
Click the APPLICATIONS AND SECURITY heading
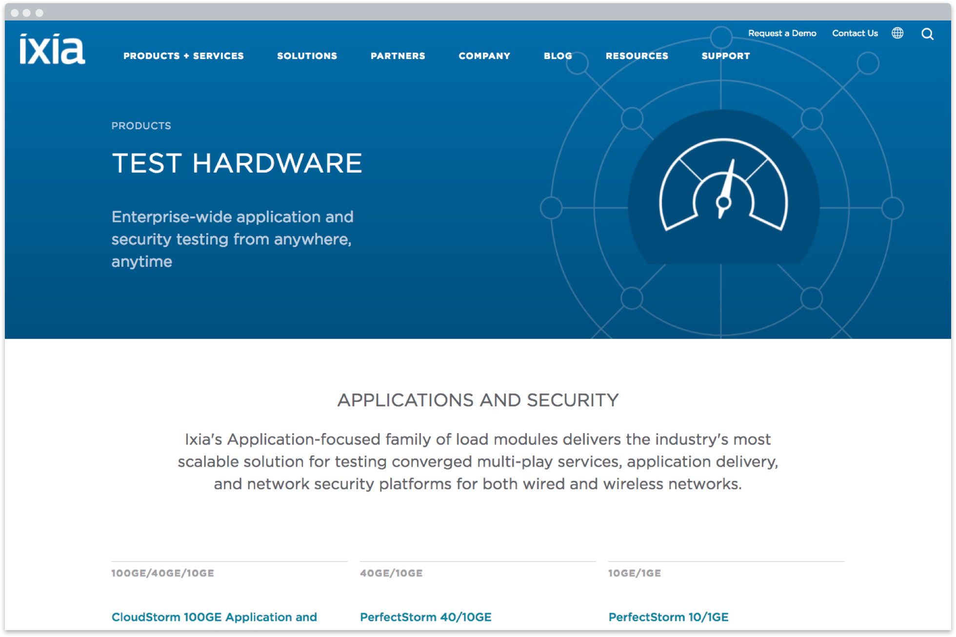point(478,400)
